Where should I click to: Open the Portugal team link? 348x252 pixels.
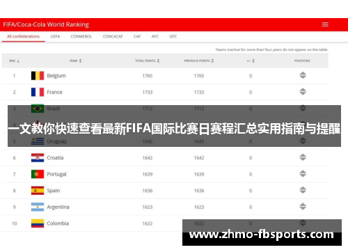coord(56,174)
